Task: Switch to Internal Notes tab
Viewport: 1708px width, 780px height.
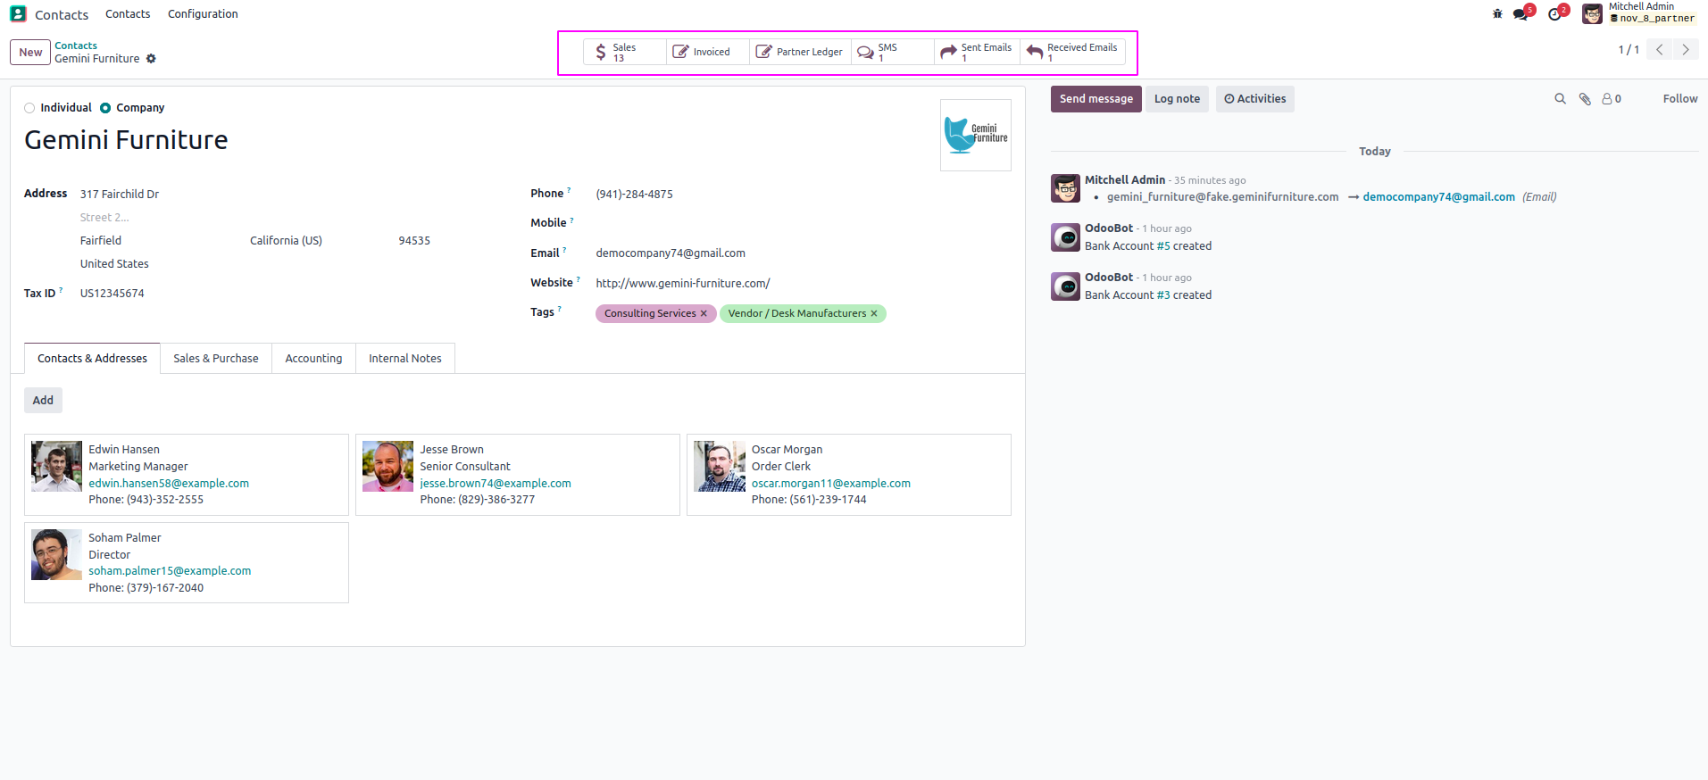Action: 405,358
